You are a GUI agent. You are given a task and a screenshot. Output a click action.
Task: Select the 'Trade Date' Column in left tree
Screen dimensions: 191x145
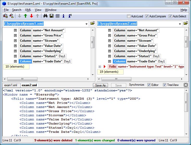pos(25,61)
